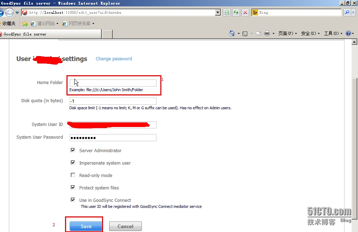Image resolution: width=358 pixels, height=232 pixels.
Task: Open the recent pages arrow beside Forward
Action: click(x=17, y=13)
